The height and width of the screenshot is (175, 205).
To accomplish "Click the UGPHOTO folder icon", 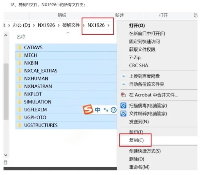I will pyautogui.click(x=20, y=117).
